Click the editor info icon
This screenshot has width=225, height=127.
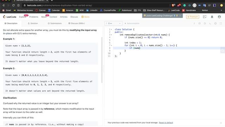194,23
